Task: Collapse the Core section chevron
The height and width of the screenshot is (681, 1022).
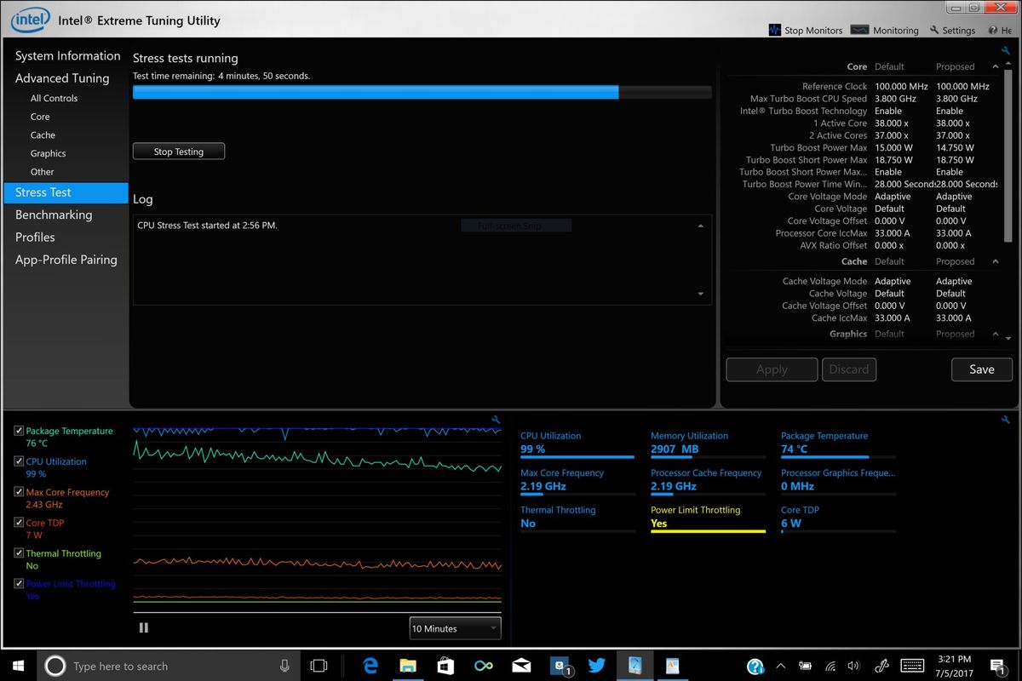Action: (996, 66)
